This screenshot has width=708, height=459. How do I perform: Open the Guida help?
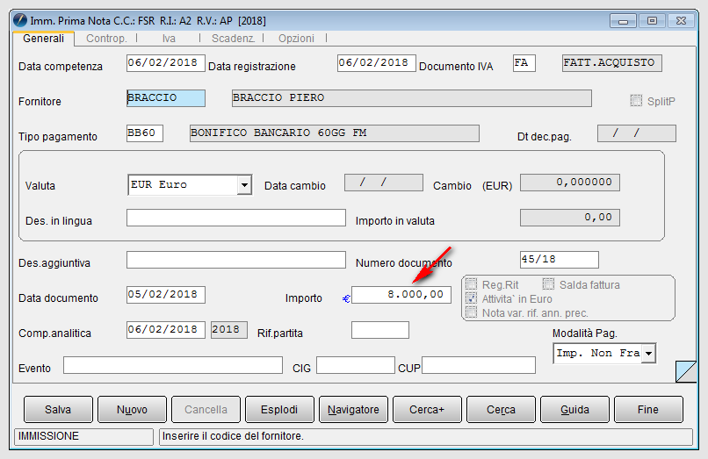[x=574, y=409]
